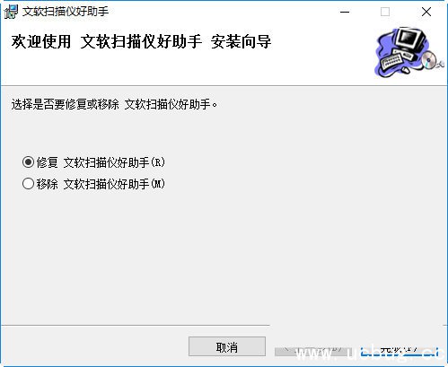Click the installer icon in the title bar
The image size is (448, 367).
11,12
